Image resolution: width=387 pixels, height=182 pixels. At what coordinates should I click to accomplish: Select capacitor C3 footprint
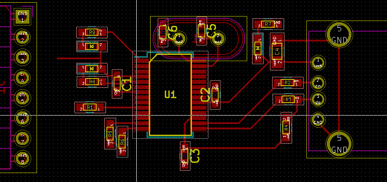[185, 156]
